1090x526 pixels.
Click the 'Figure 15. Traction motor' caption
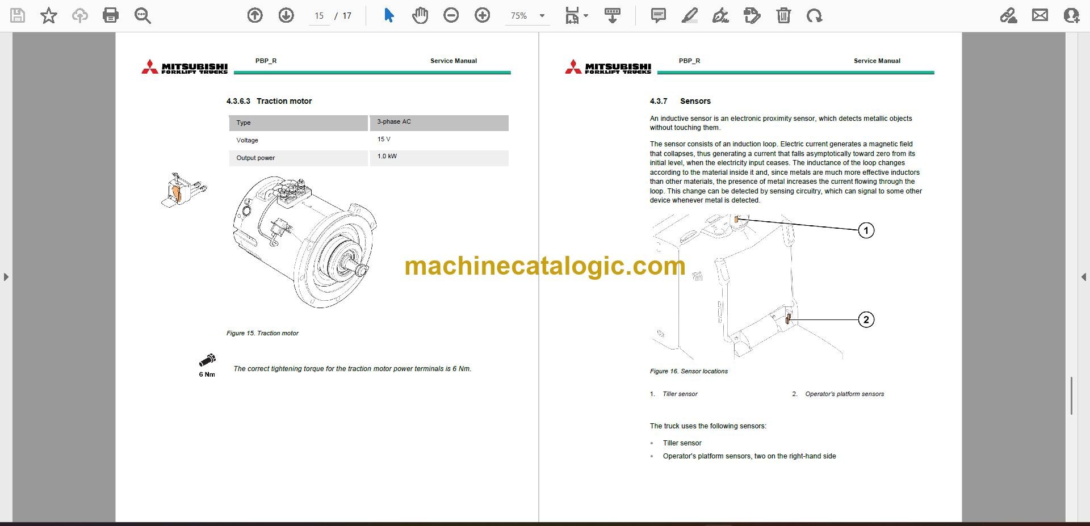(x=262, y=333)
